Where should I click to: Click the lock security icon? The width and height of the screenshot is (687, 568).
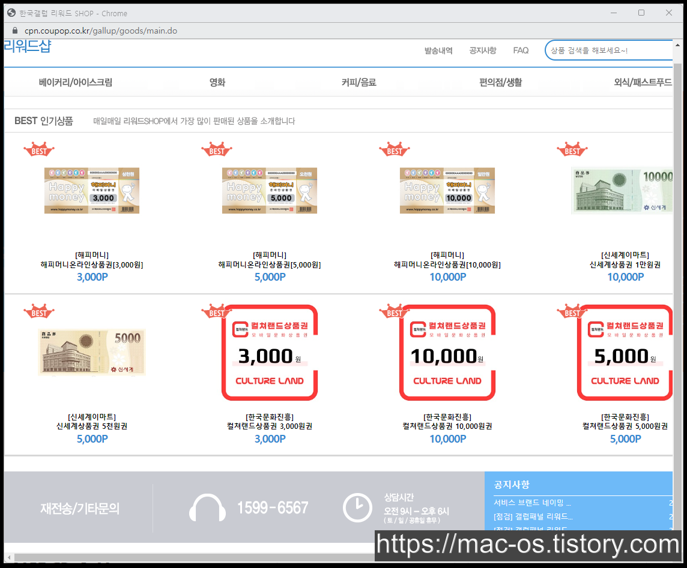15,31
